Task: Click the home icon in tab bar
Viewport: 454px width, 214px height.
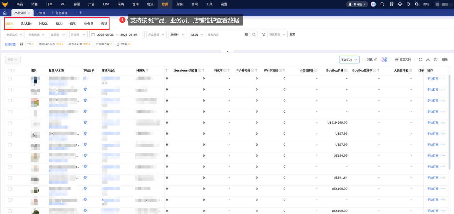Action: pyautogui.click(x=5, y=13)
